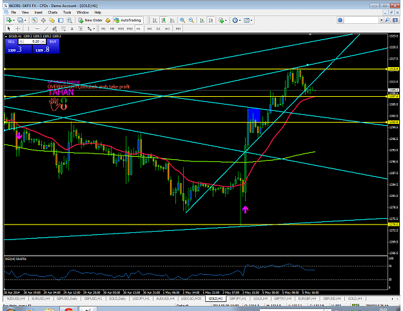Screen dimensions: 403x311
Task: Toggle chart auto scroll
Action: click(x=202, y=20)
